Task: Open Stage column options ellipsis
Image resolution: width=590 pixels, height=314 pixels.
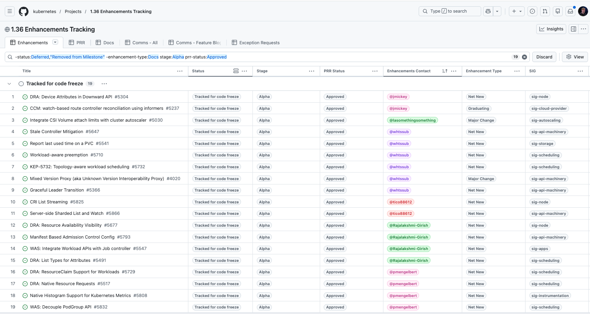Action: point(311,71)
